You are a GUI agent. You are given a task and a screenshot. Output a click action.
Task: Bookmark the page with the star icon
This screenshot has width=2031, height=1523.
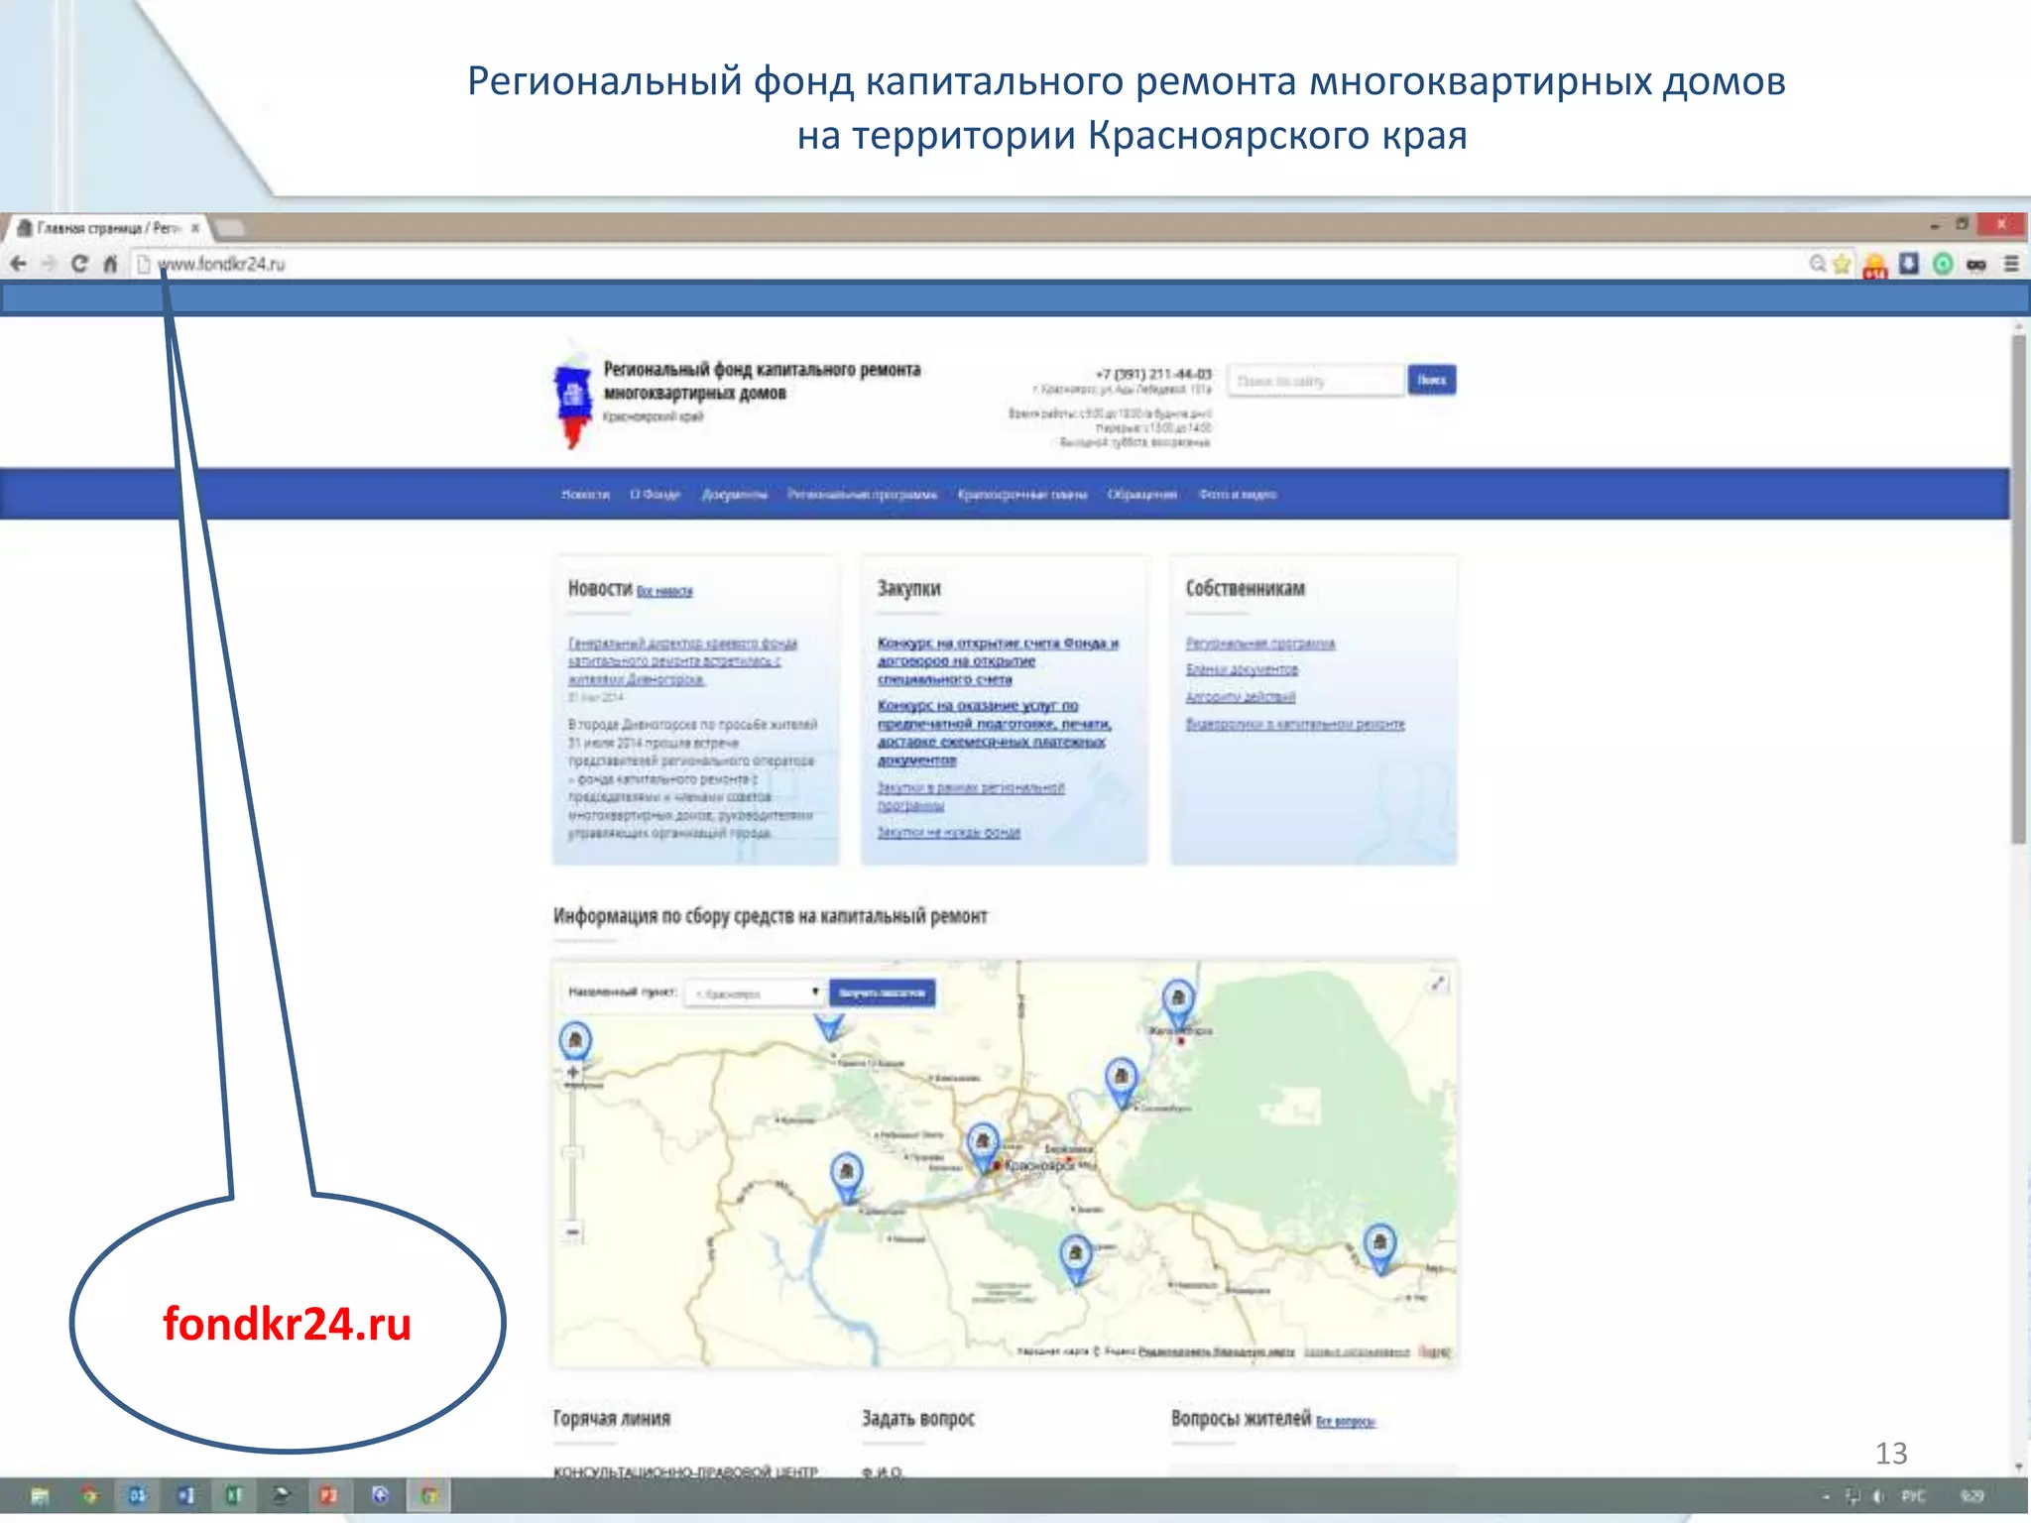(x=1842, y=264)
